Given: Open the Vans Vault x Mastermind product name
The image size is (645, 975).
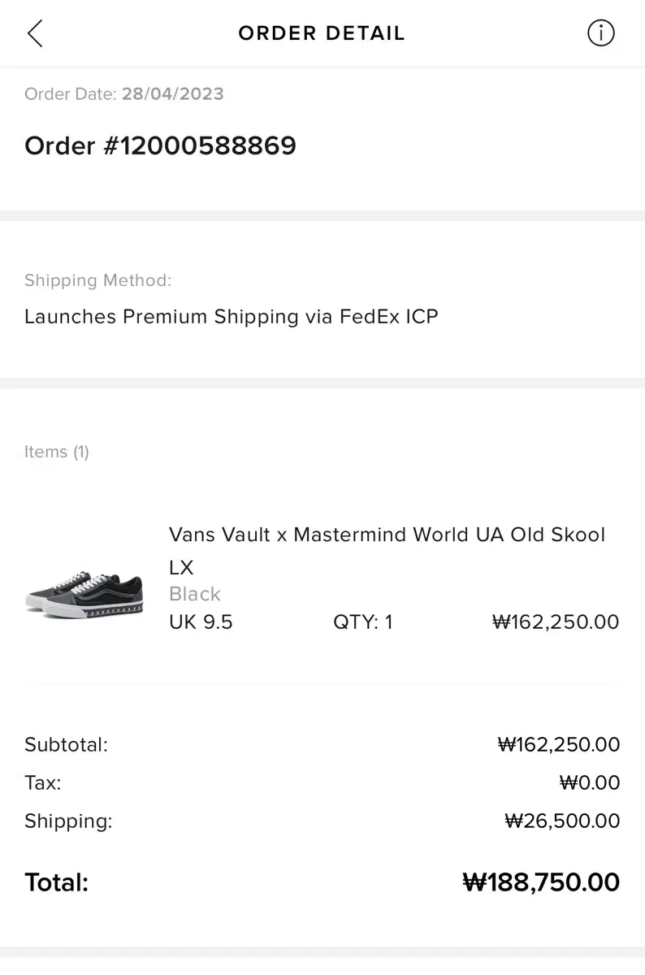Looking at the screenshot, I should coord(387,535).
